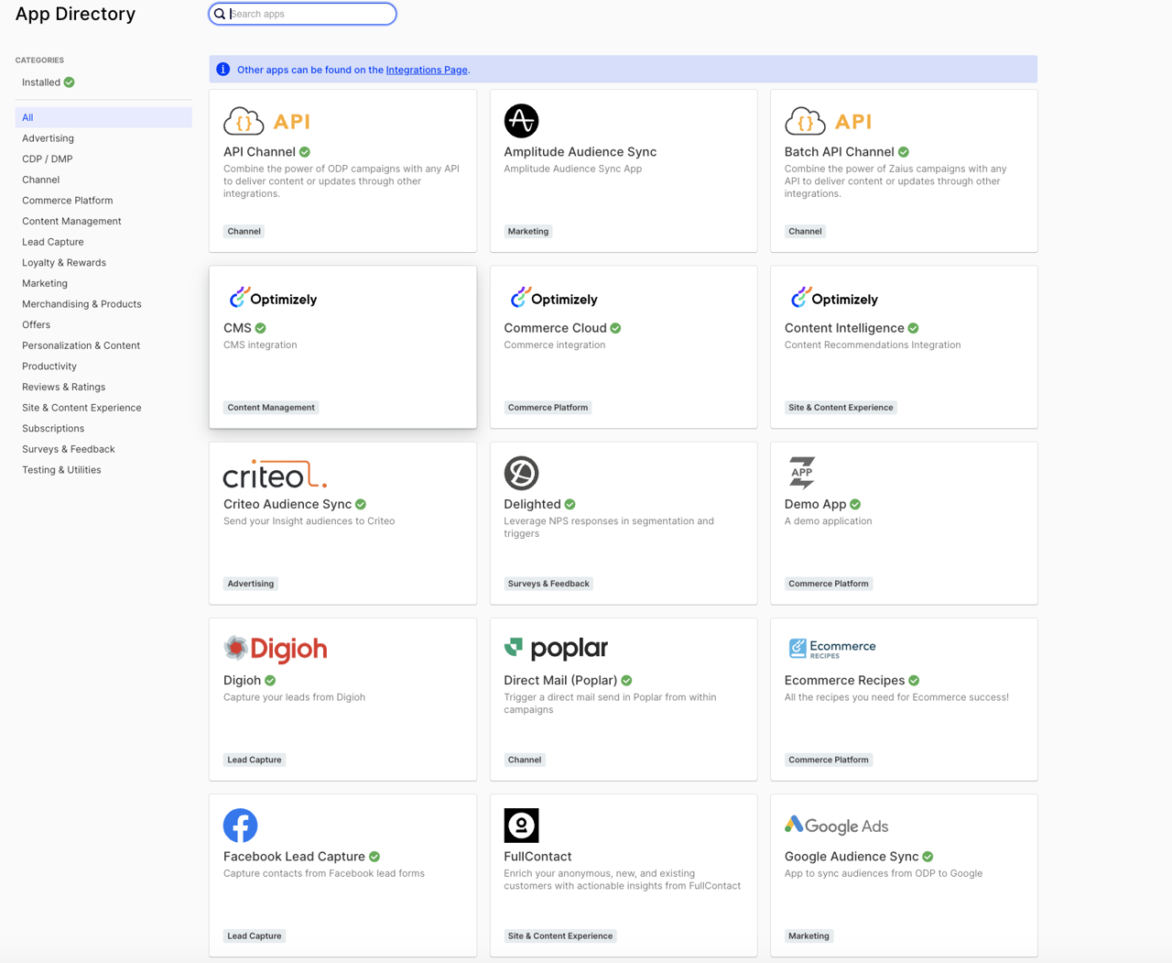1172x963 pixels.
Task: Open the Integrations Page link
Action: 427,70
